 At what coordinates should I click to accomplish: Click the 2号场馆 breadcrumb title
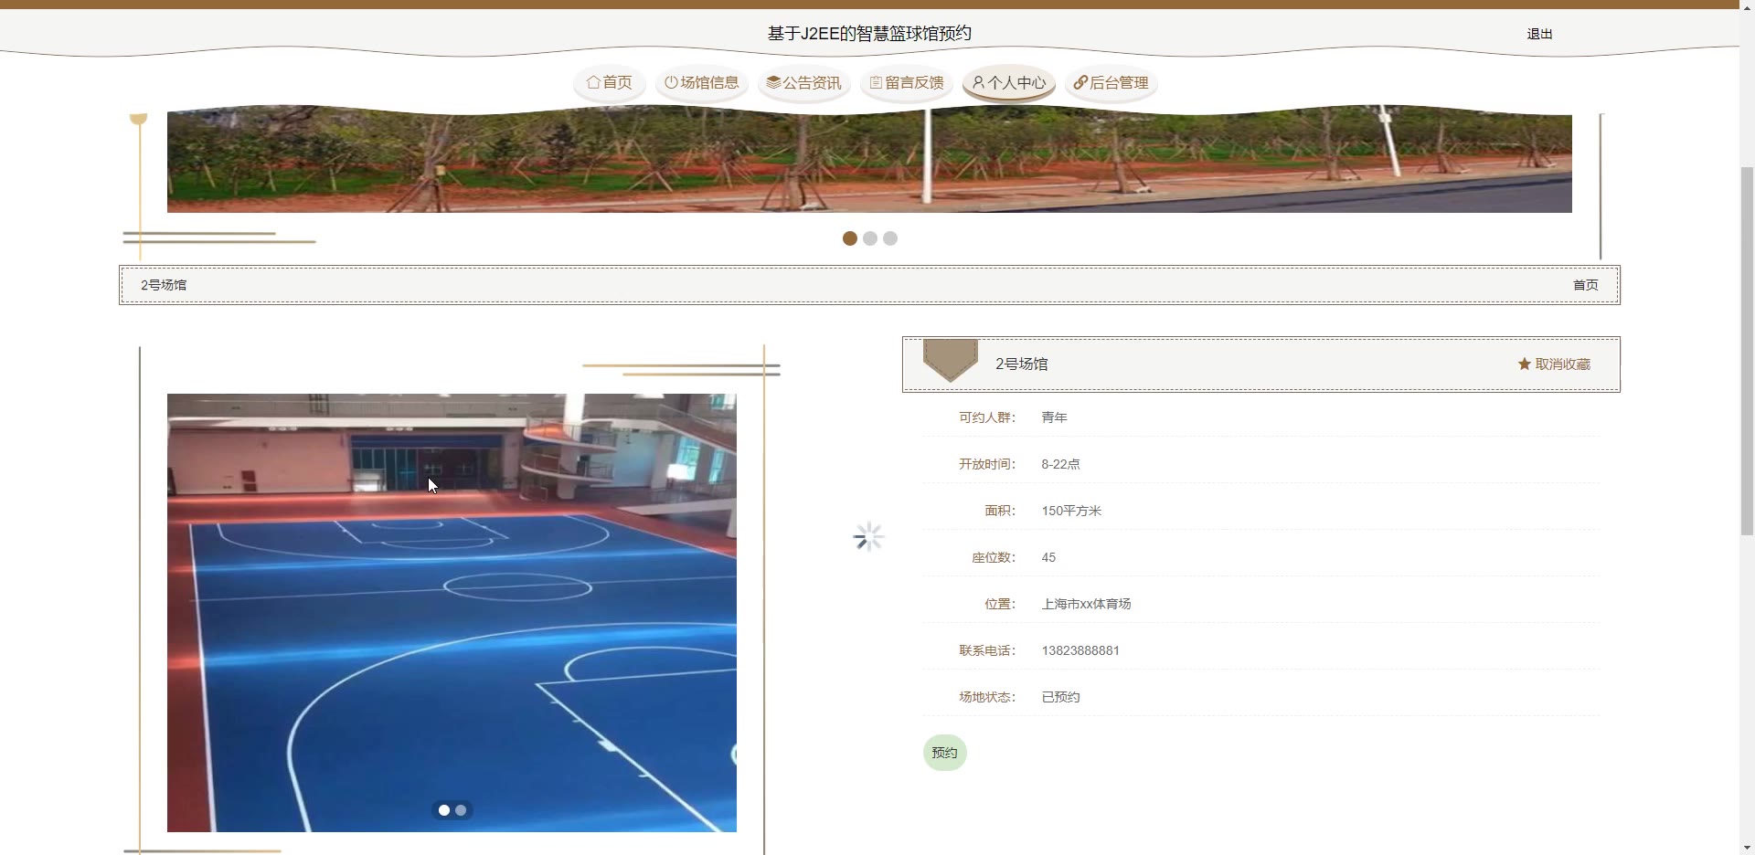coord(164,285)
